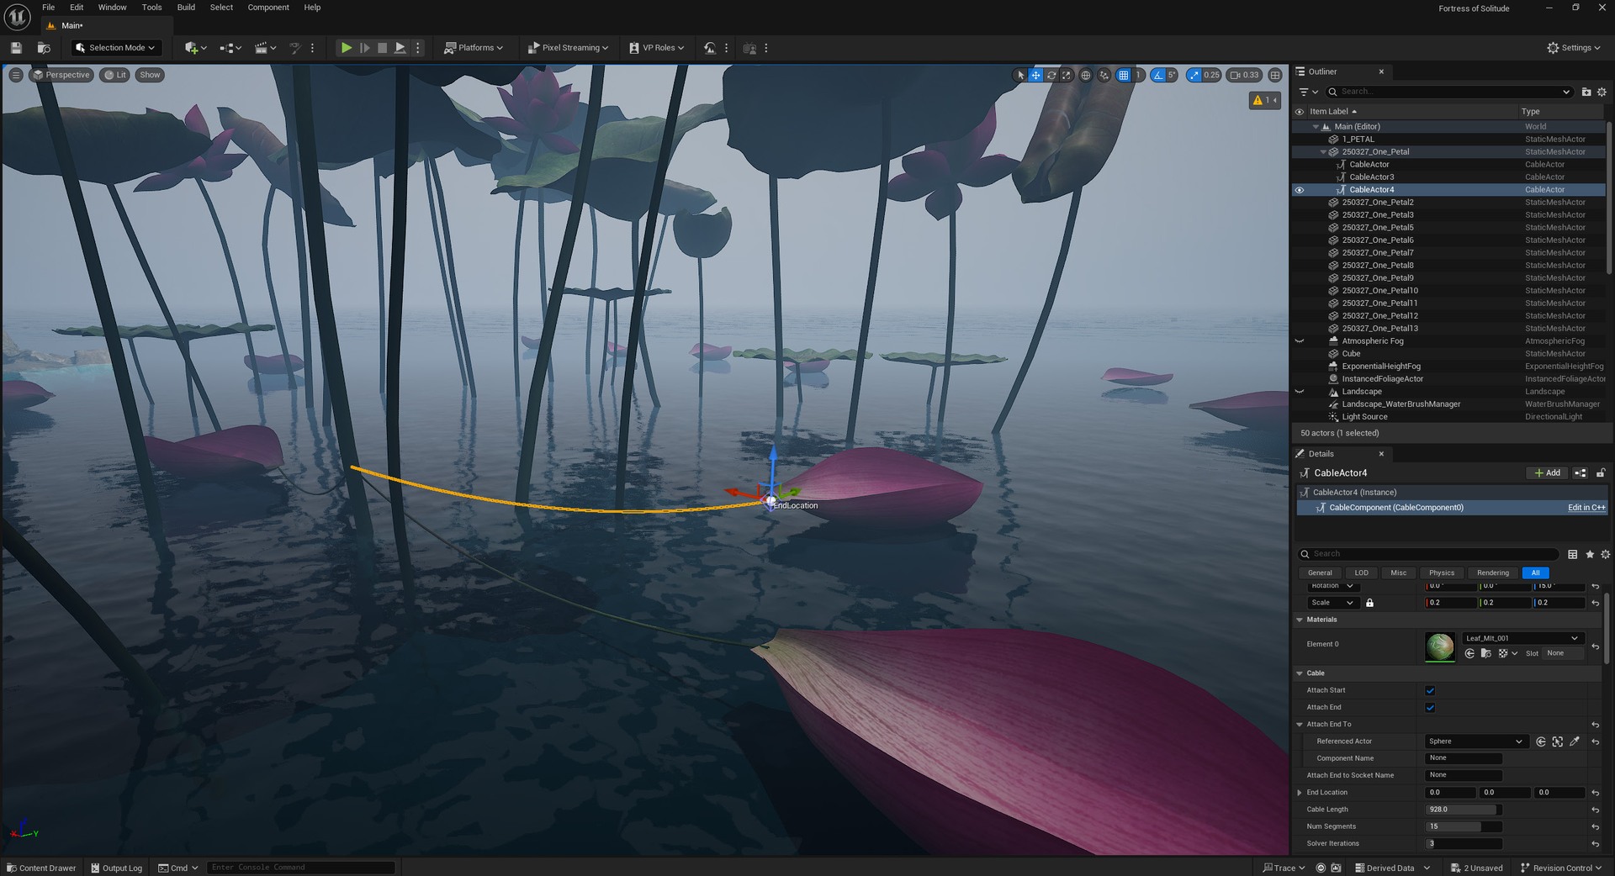Expand the End Location property
The height and width of the screenshot is (876, 1615).
pos(1300,793)
